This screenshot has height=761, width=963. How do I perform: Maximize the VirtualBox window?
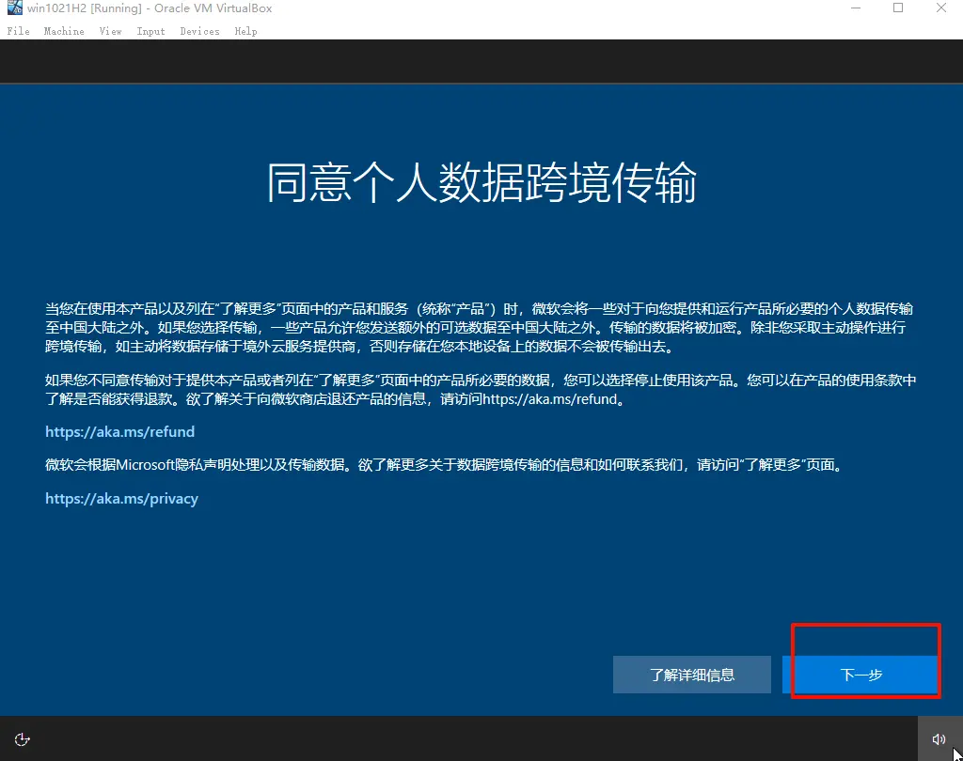[x=898, y=8]
